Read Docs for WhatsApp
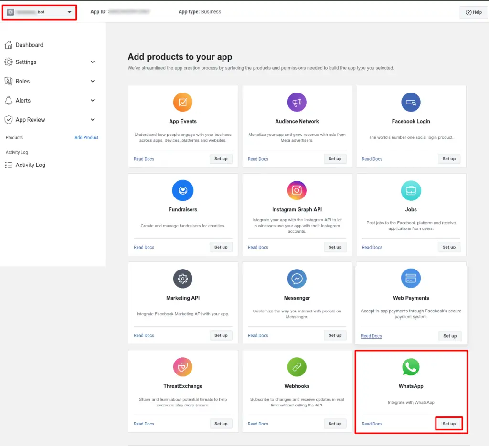 click(x=372, y=424)
